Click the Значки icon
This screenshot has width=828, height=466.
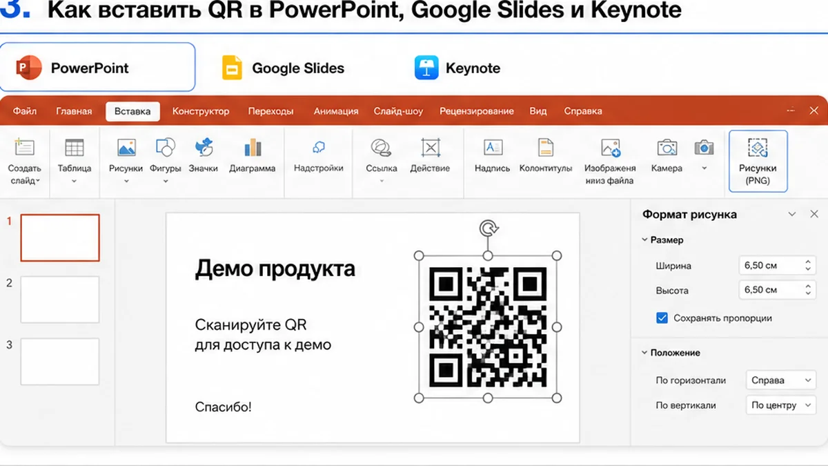coord(204,147)
